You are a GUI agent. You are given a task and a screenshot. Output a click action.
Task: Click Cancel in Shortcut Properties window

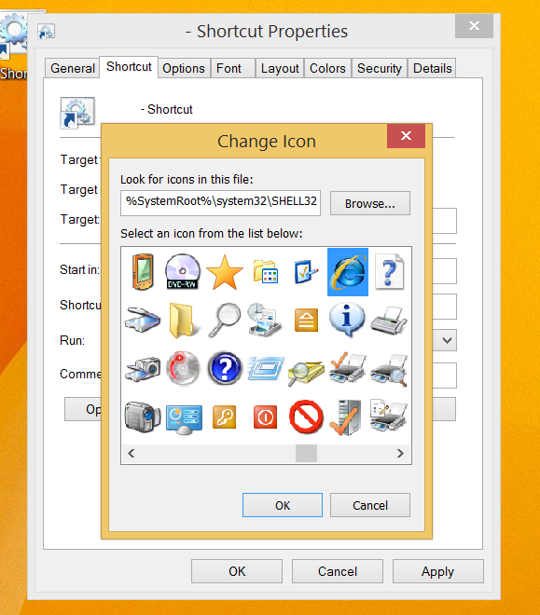pos(338,571)
